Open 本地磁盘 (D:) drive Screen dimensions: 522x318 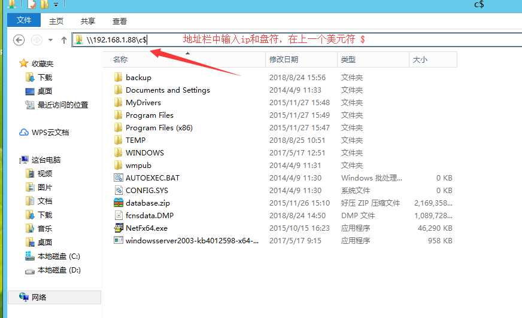pos(59,270)
